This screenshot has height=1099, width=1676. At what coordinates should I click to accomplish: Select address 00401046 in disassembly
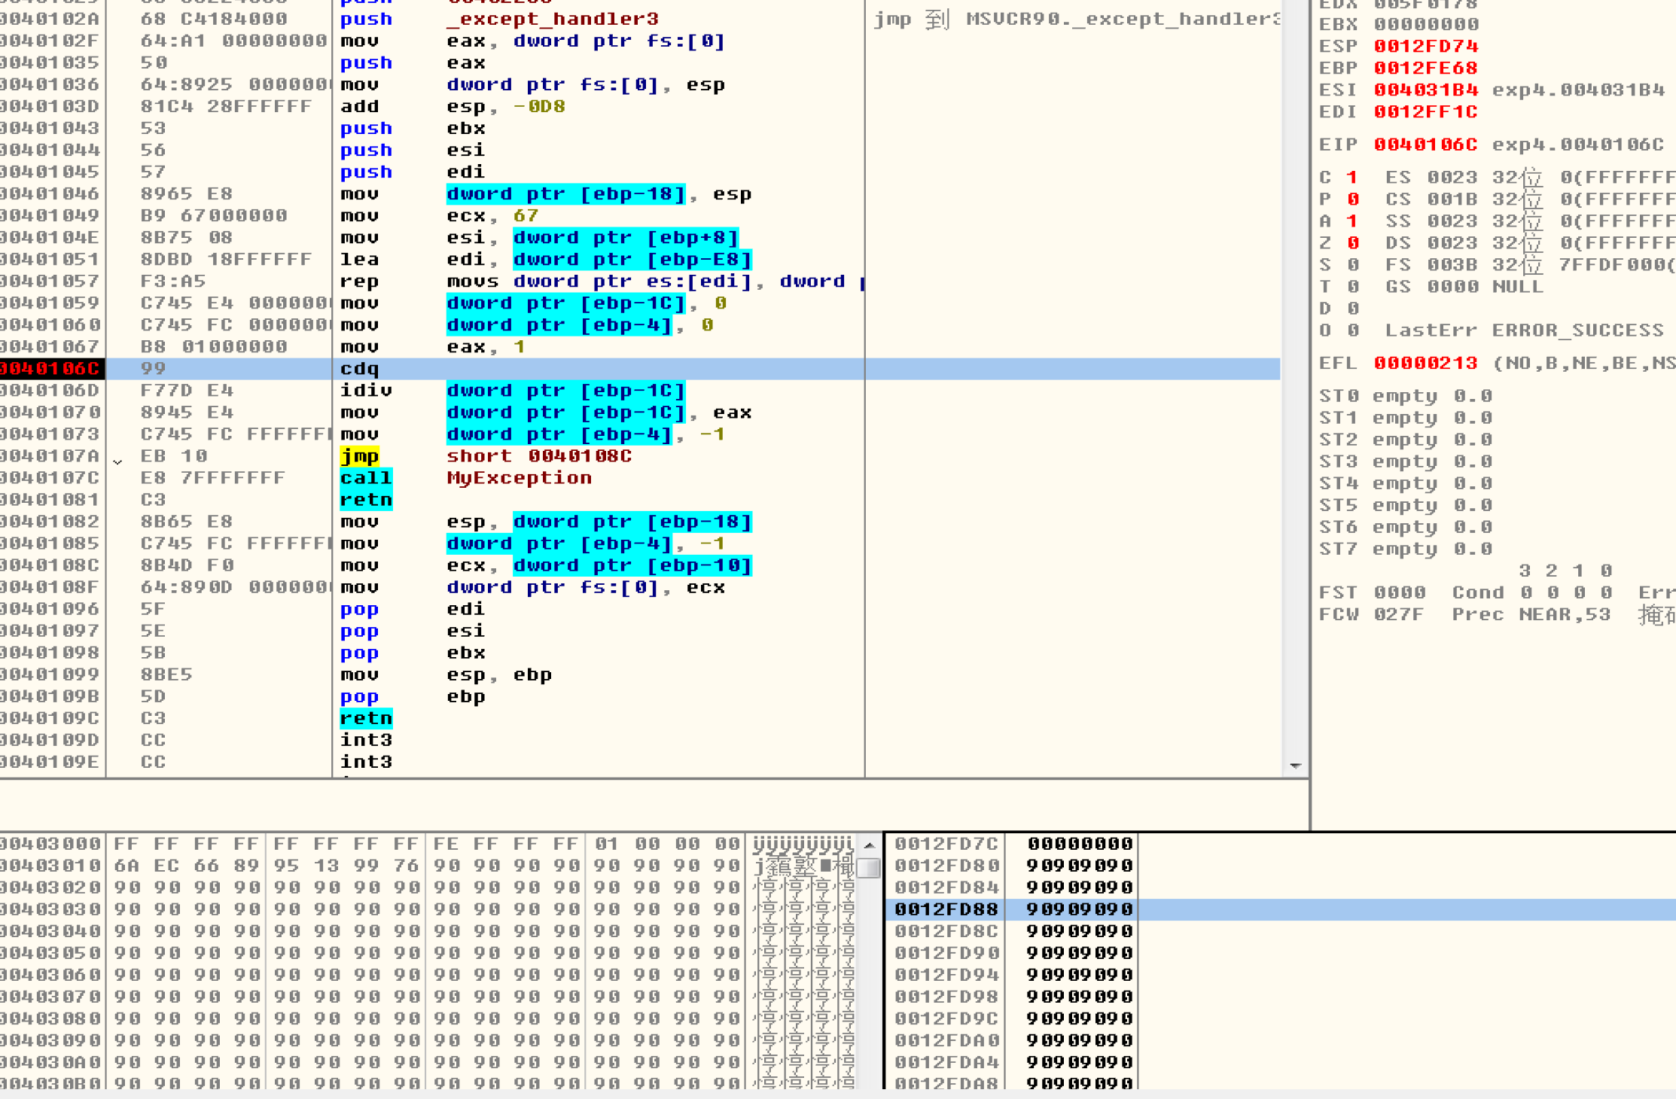point(50,193)
